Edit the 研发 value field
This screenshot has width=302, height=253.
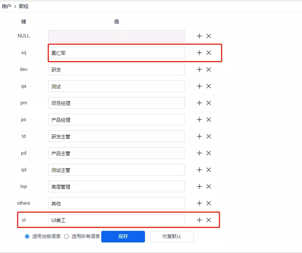coord(117,69)
